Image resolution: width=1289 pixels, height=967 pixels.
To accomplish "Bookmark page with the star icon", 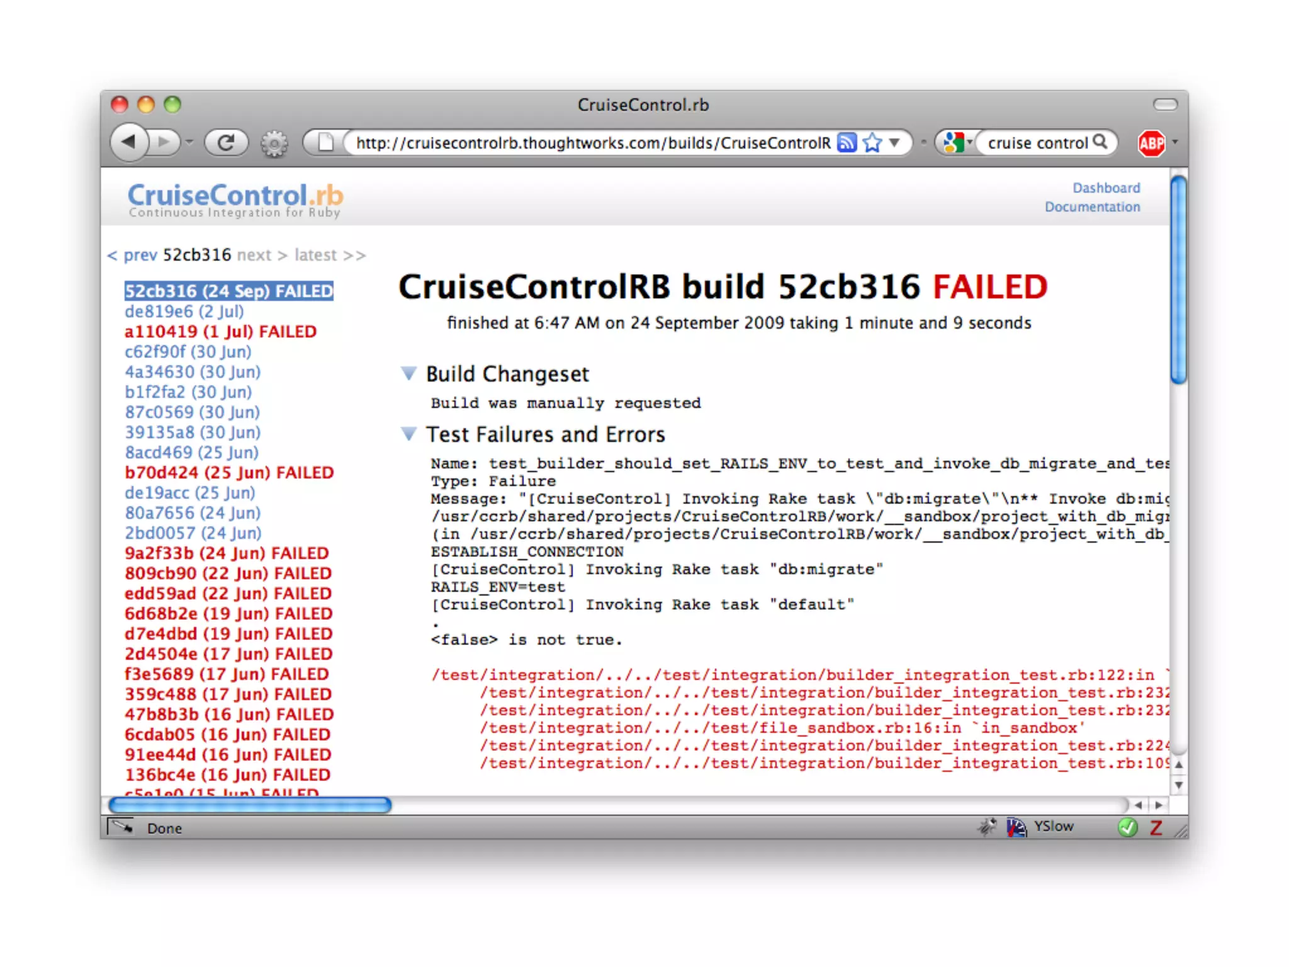I will pos(872,143).
